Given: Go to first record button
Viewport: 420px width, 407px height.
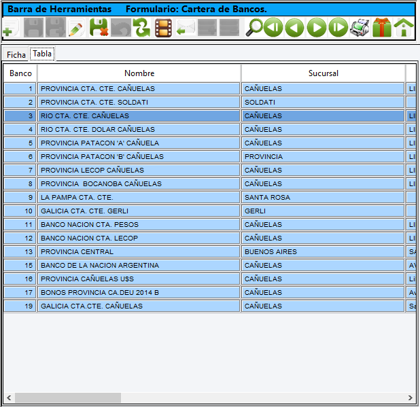Looking at the screenshot, I should tap(273, 28).
